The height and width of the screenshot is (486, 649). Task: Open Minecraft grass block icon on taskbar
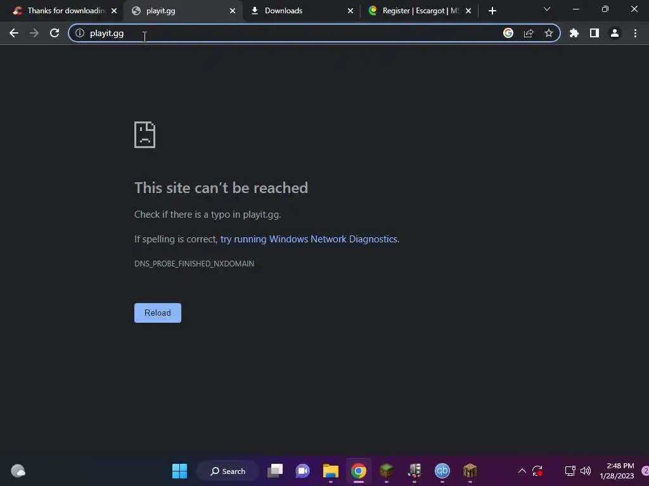386,471
